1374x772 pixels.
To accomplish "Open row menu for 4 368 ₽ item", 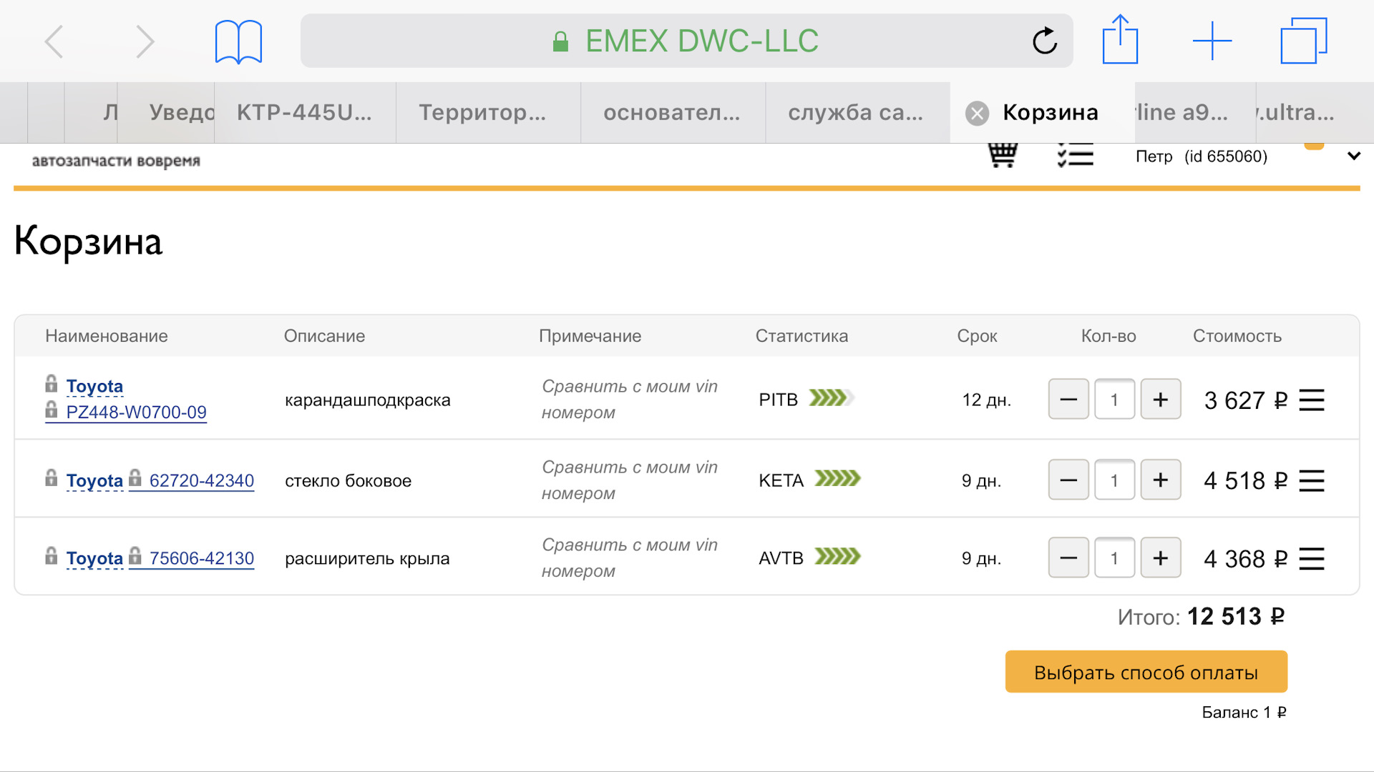I will click(x=1312, y=558).
